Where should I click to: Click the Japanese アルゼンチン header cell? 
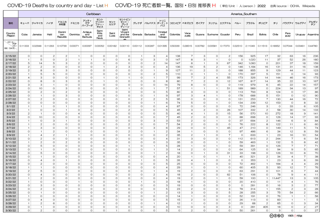coord(313,23)
